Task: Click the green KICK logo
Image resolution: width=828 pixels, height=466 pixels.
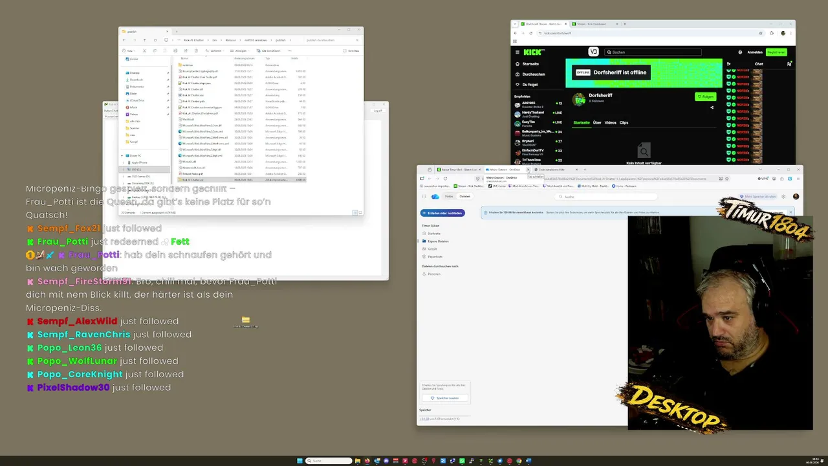Action: coord(534,52)
